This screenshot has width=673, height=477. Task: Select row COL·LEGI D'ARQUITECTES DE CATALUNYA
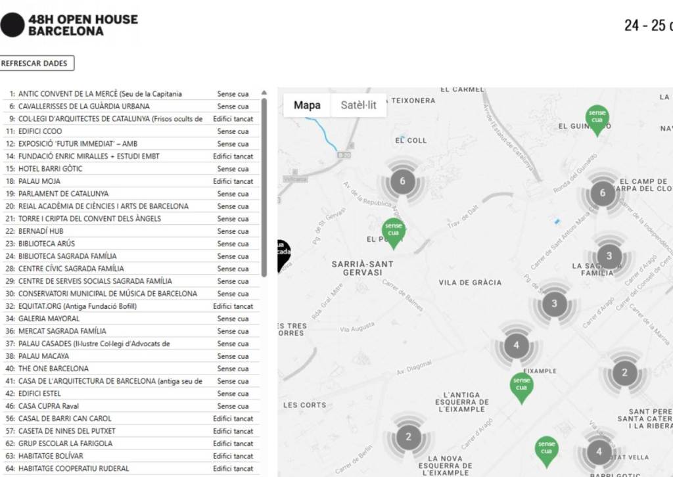[x=131, y=119]
